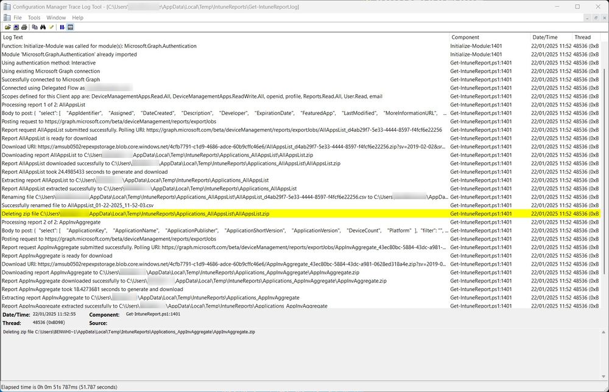Select row 'Downloading report AllAppsList to'
609x392 pixels.
click(x=301, y=155)
